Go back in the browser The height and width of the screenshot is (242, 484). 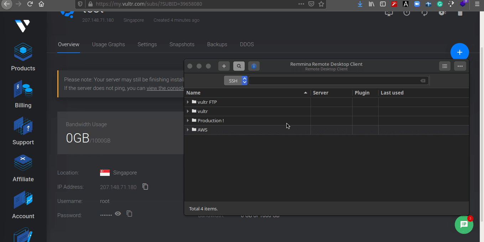coord(6,4)
